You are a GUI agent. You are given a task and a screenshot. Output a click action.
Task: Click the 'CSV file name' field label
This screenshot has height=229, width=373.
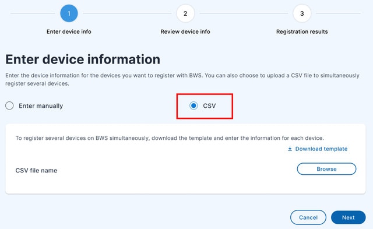tap(36, 171)
